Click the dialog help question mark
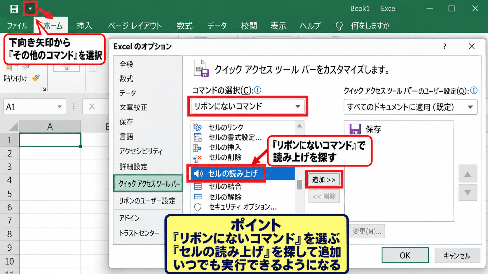 click(444, 47)
